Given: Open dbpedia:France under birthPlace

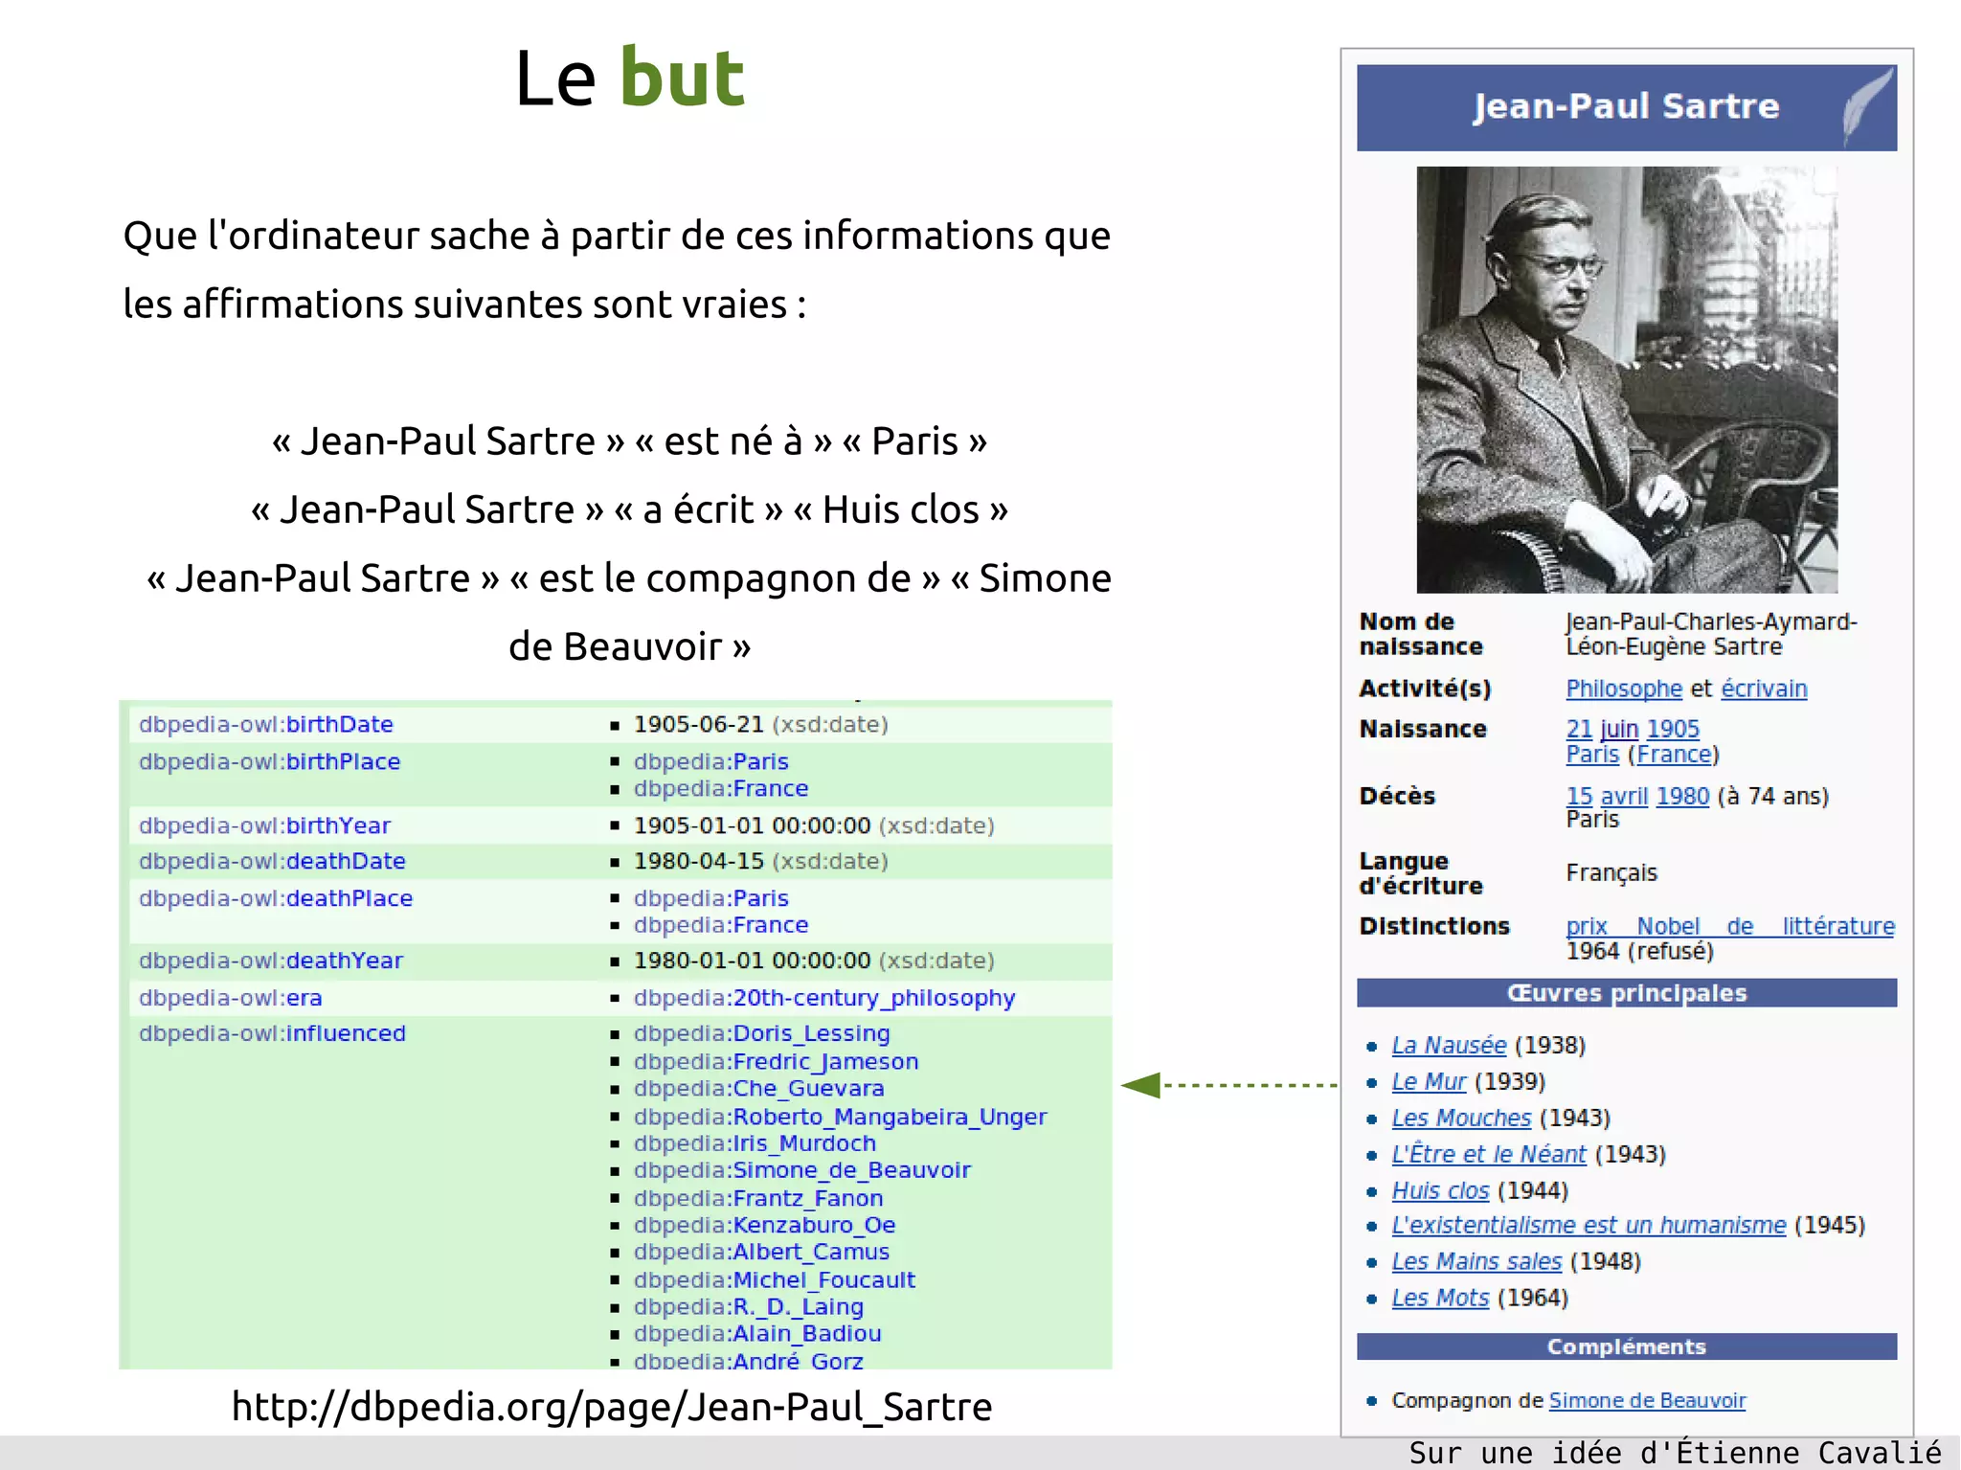Looking at the screenshot, I should [x=721, y=788].
